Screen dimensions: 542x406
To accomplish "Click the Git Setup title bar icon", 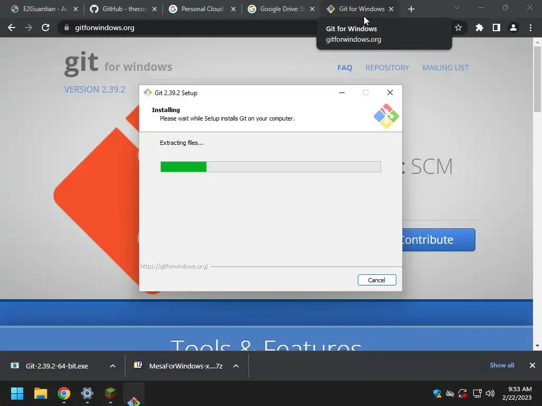I will (148, 93).
